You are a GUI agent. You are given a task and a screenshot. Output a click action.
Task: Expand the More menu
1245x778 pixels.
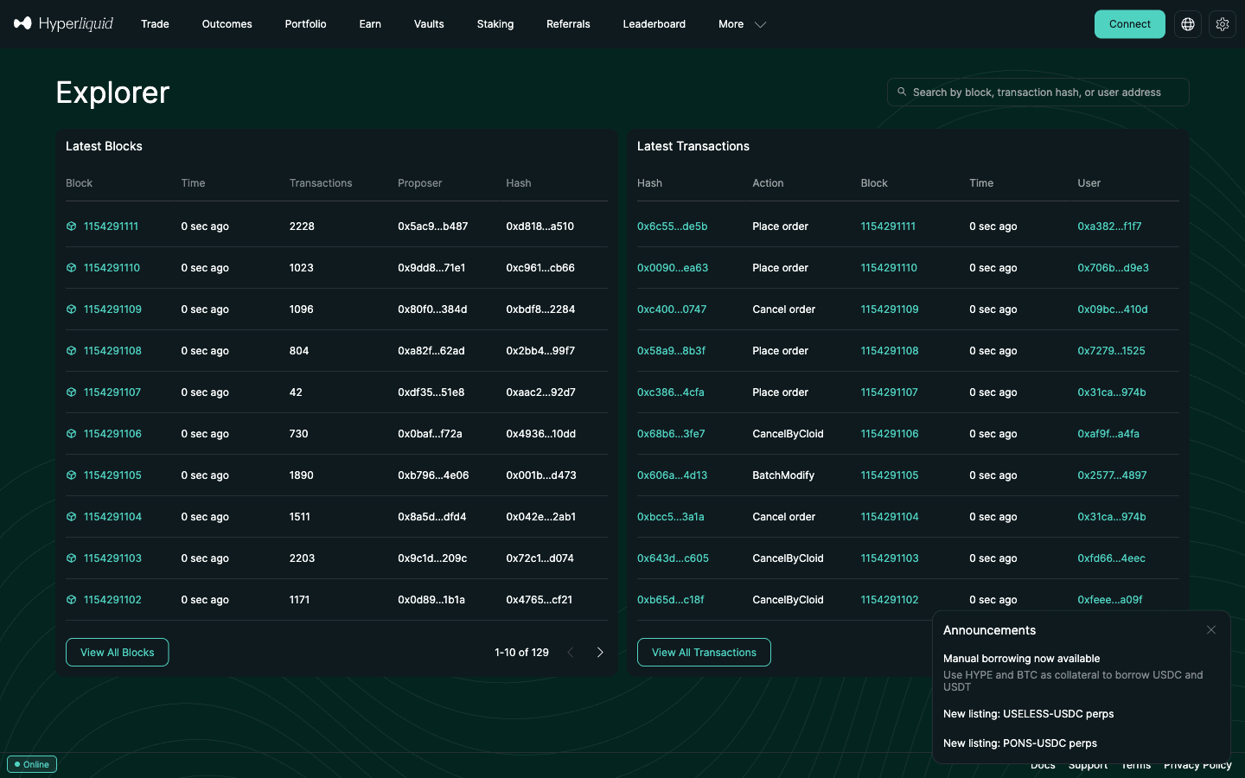pyautogui.click(x=742, y=24)
